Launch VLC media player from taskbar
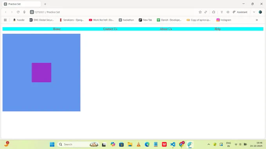 138,144
